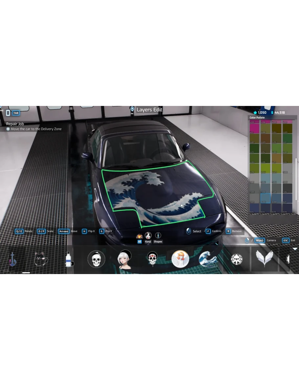Select the white tribal emblem decal

(237, 259)
